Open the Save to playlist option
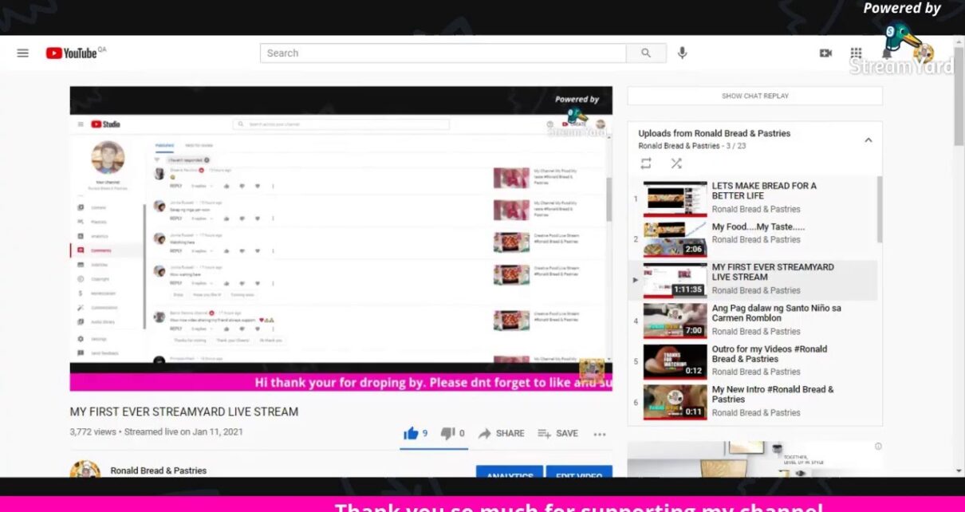The height and width of the screenshot is (512, 965). [x=557, y=433]
